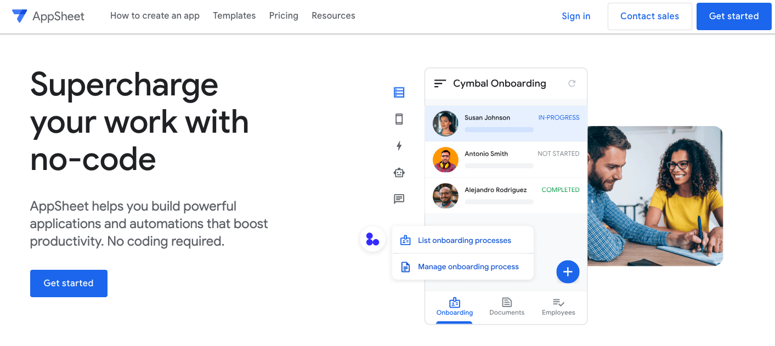Switch to the Onboarding tab
Screen dimensions: 775x346
click(x=455, y=307)
